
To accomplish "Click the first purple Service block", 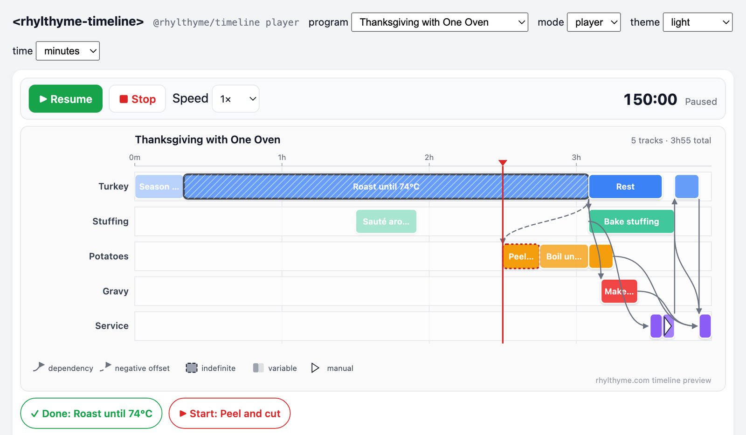I will pos(656,326).
